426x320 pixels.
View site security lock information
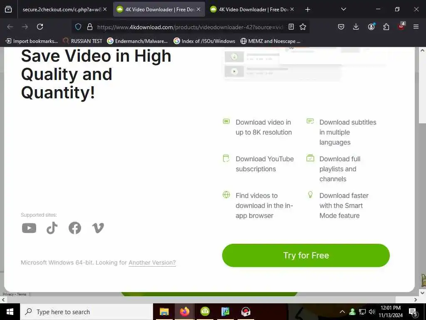click(x=90, y=27)
